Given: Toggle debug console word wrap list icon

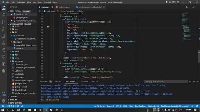Looking at the screenshot, I should [190, 82].
